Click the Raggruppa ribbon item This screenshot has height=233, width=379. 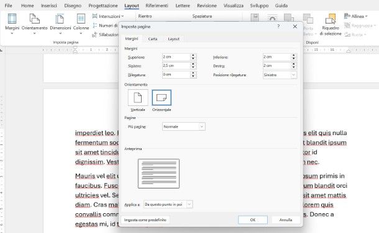coord(360,25)
